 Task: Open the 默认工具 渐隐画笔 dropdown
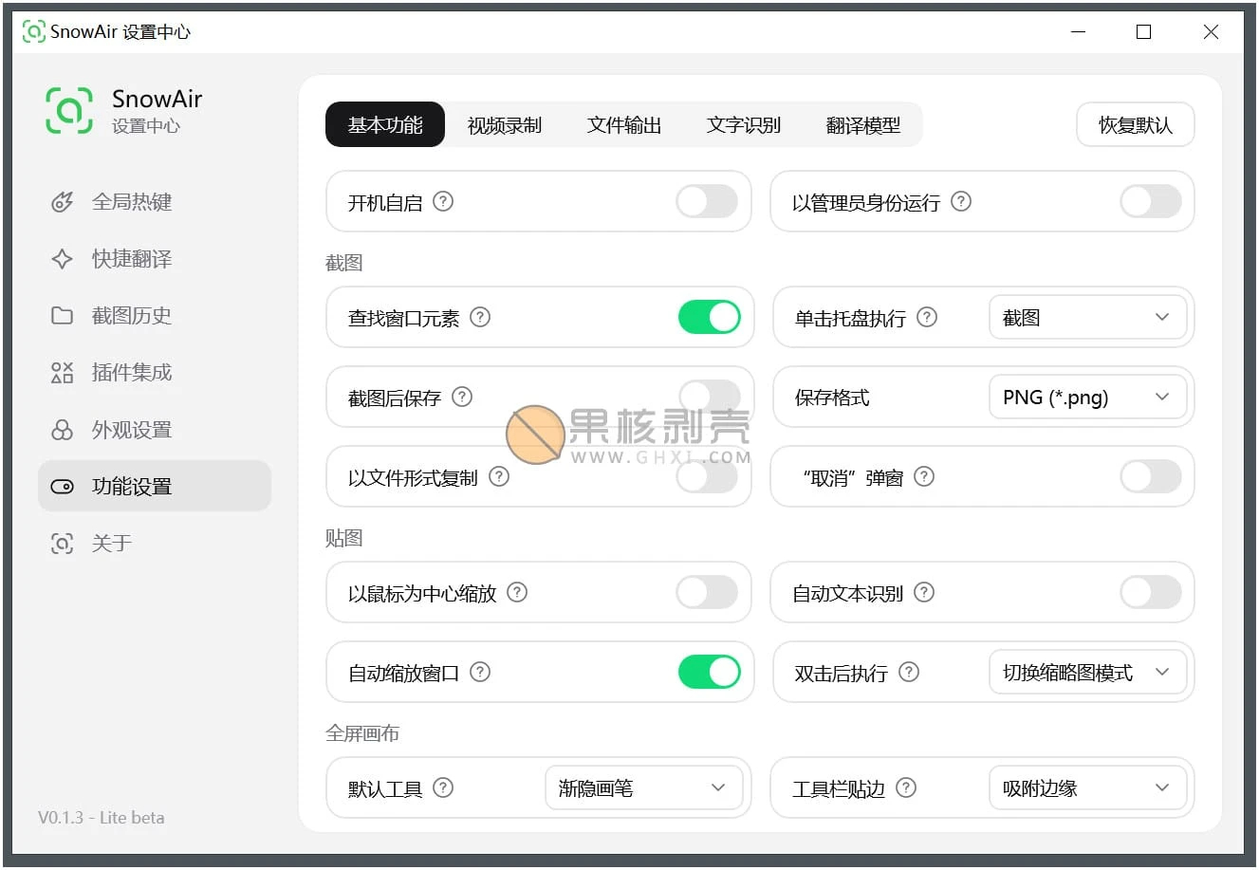643,787
